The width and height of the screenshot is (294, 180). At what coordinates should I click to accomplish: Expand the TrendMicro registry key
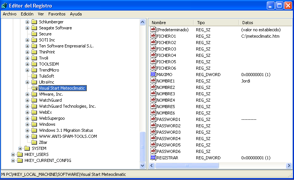tap(27, 70)
